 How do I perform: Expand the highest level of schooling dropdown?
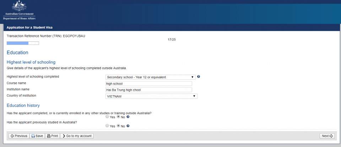coord(150,77)
